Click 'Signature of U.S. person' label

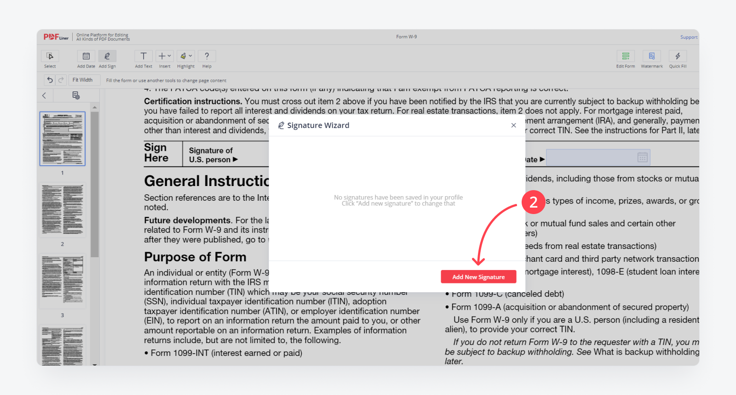213,155
